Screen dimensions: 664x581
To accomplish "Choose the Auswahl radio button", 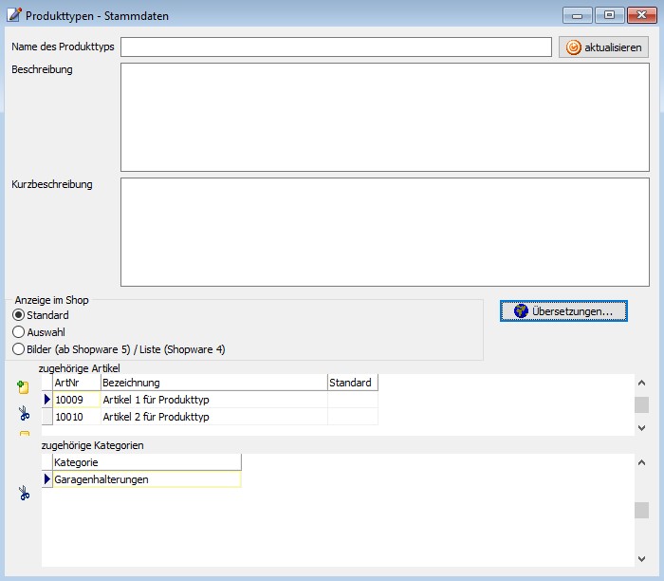I will pos(19,332).
